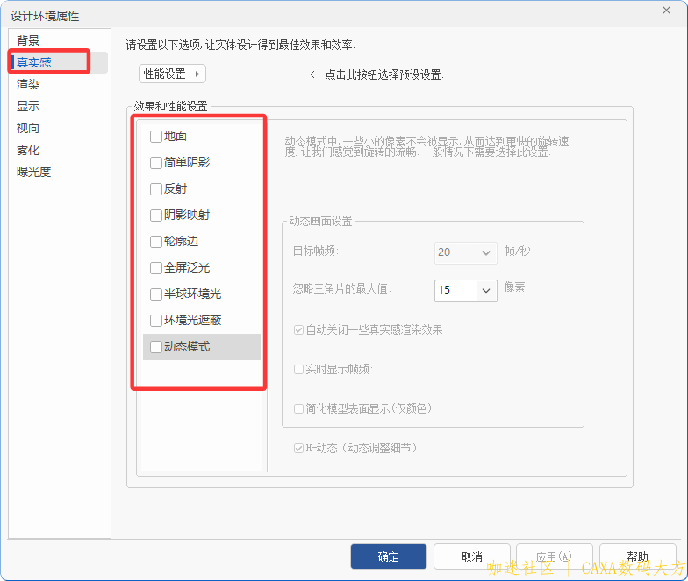Toggle 自动关闭一些真实感渲染效果 checkbox
Screen dimensions: 688x581
pyautogui.click(x=298, y=329)
